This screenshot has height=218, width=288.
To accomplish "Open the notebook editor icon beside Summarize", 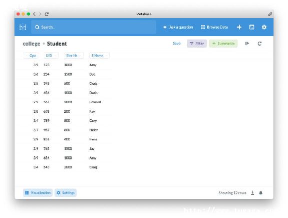I will pos(247,44).
